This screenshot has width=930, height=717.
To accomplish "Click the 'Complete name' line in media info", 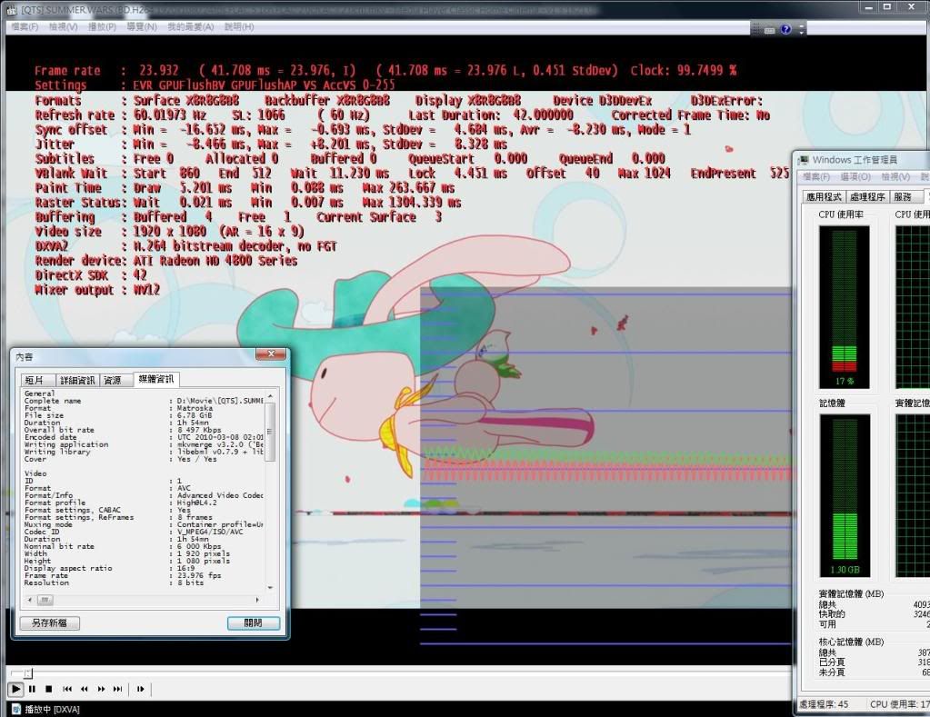I will click(x=144, y=401).
